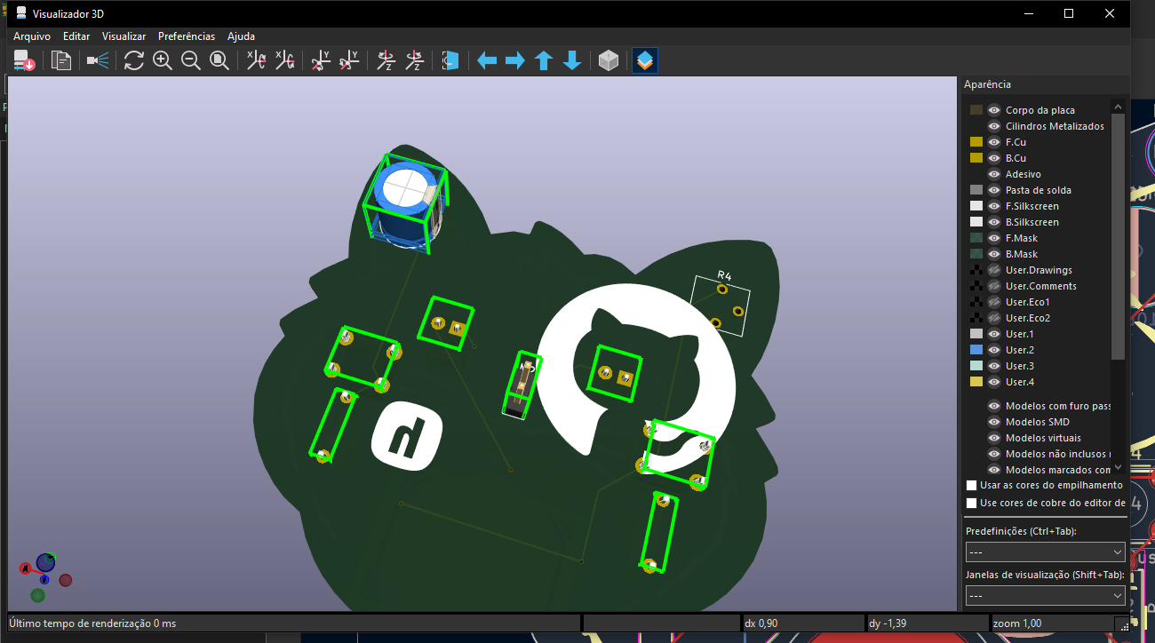The width and height of the screenshot is (1155, 643).
Task: Click the zoom 1,00 status bar field
Action: coord(1053,623)
